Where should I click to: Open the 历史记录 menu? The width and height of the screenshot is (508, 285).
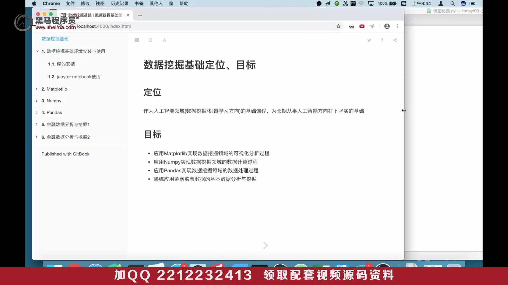coord(119,3)
